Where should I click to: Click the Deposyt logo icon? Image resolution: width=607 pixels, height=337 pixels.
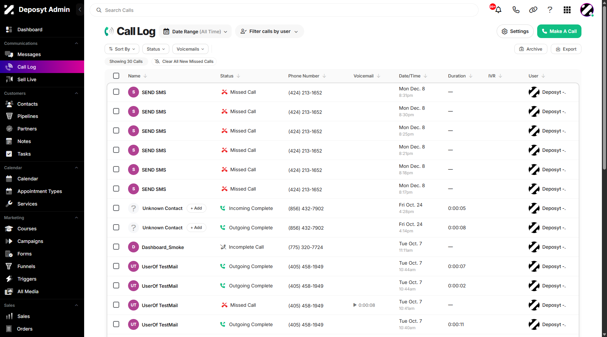point(9,10)
